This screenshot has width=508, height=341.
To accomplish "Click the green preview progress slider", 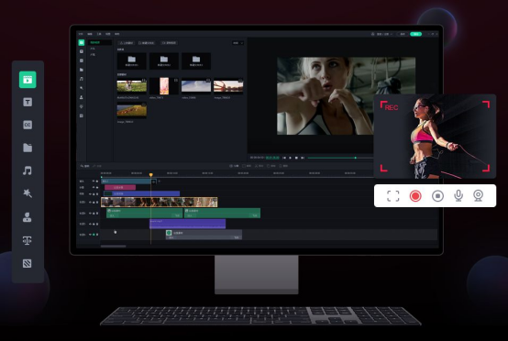I will click(340, 158).
